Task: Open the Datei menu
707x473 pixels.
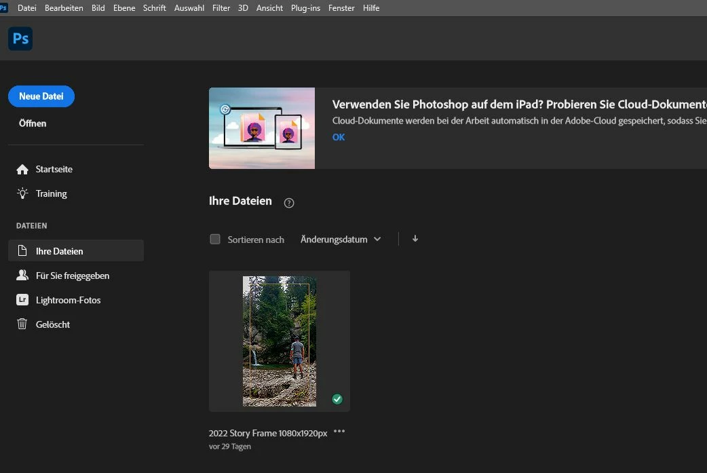Action: [26, 8]
